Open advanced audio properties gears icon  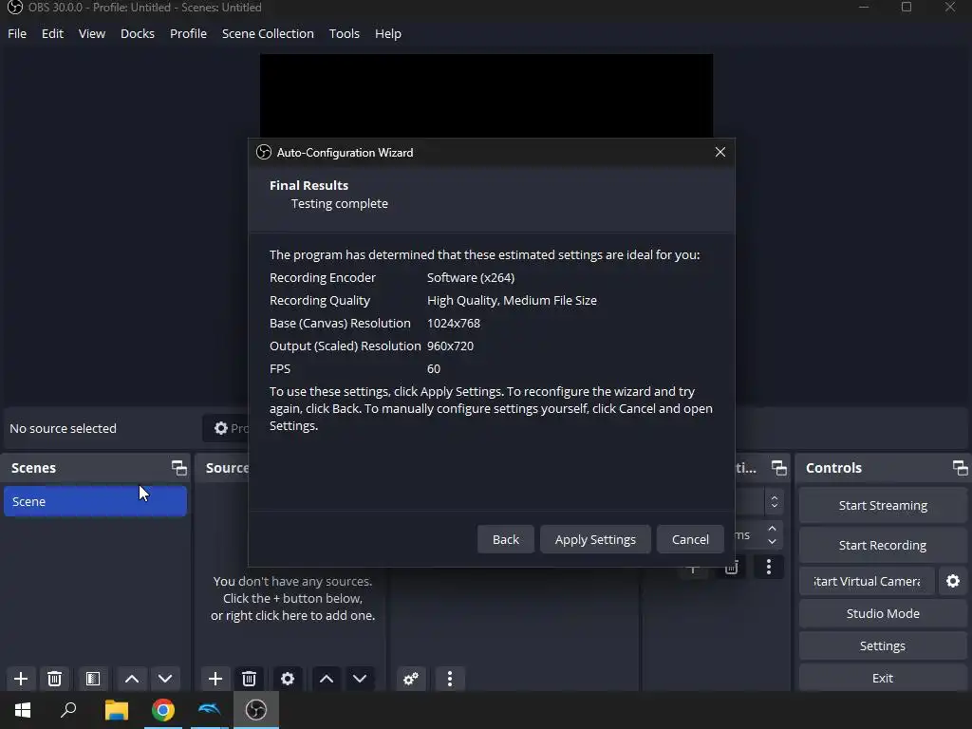tap(410, 678)
